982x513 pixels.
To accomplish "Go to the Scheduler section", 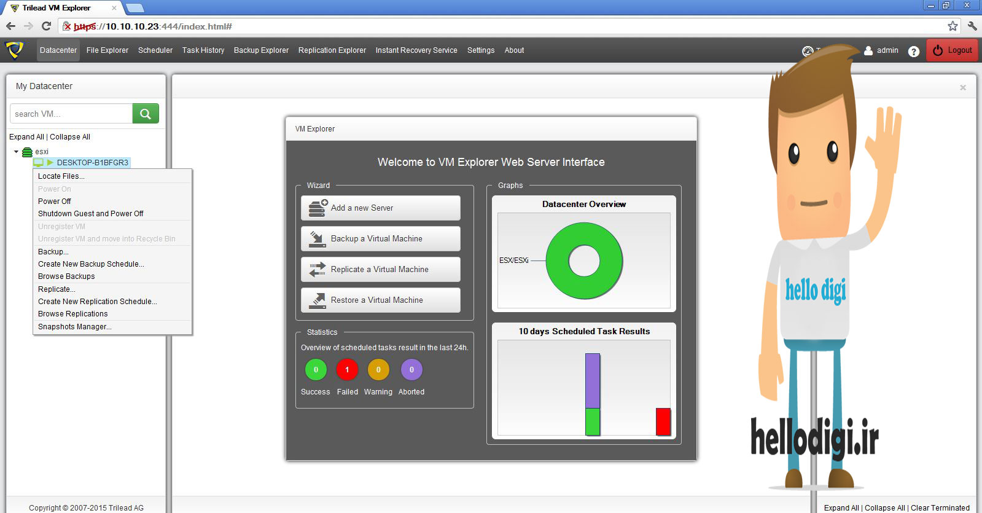I will pos(155,50).
